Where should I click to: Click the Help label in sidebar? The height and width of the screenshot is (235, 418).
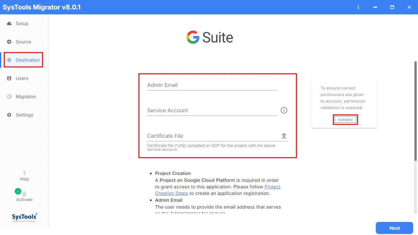(x=24, y=179)
